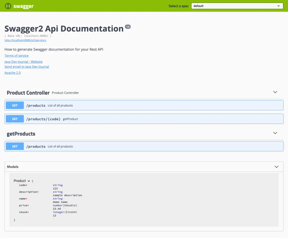Click the 1.0 version badge
This screenshot has height=238, width=288.
(x=128, y=27)
